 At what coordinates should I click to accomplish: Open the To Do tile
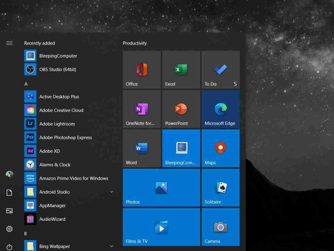(x=221, y=69)
